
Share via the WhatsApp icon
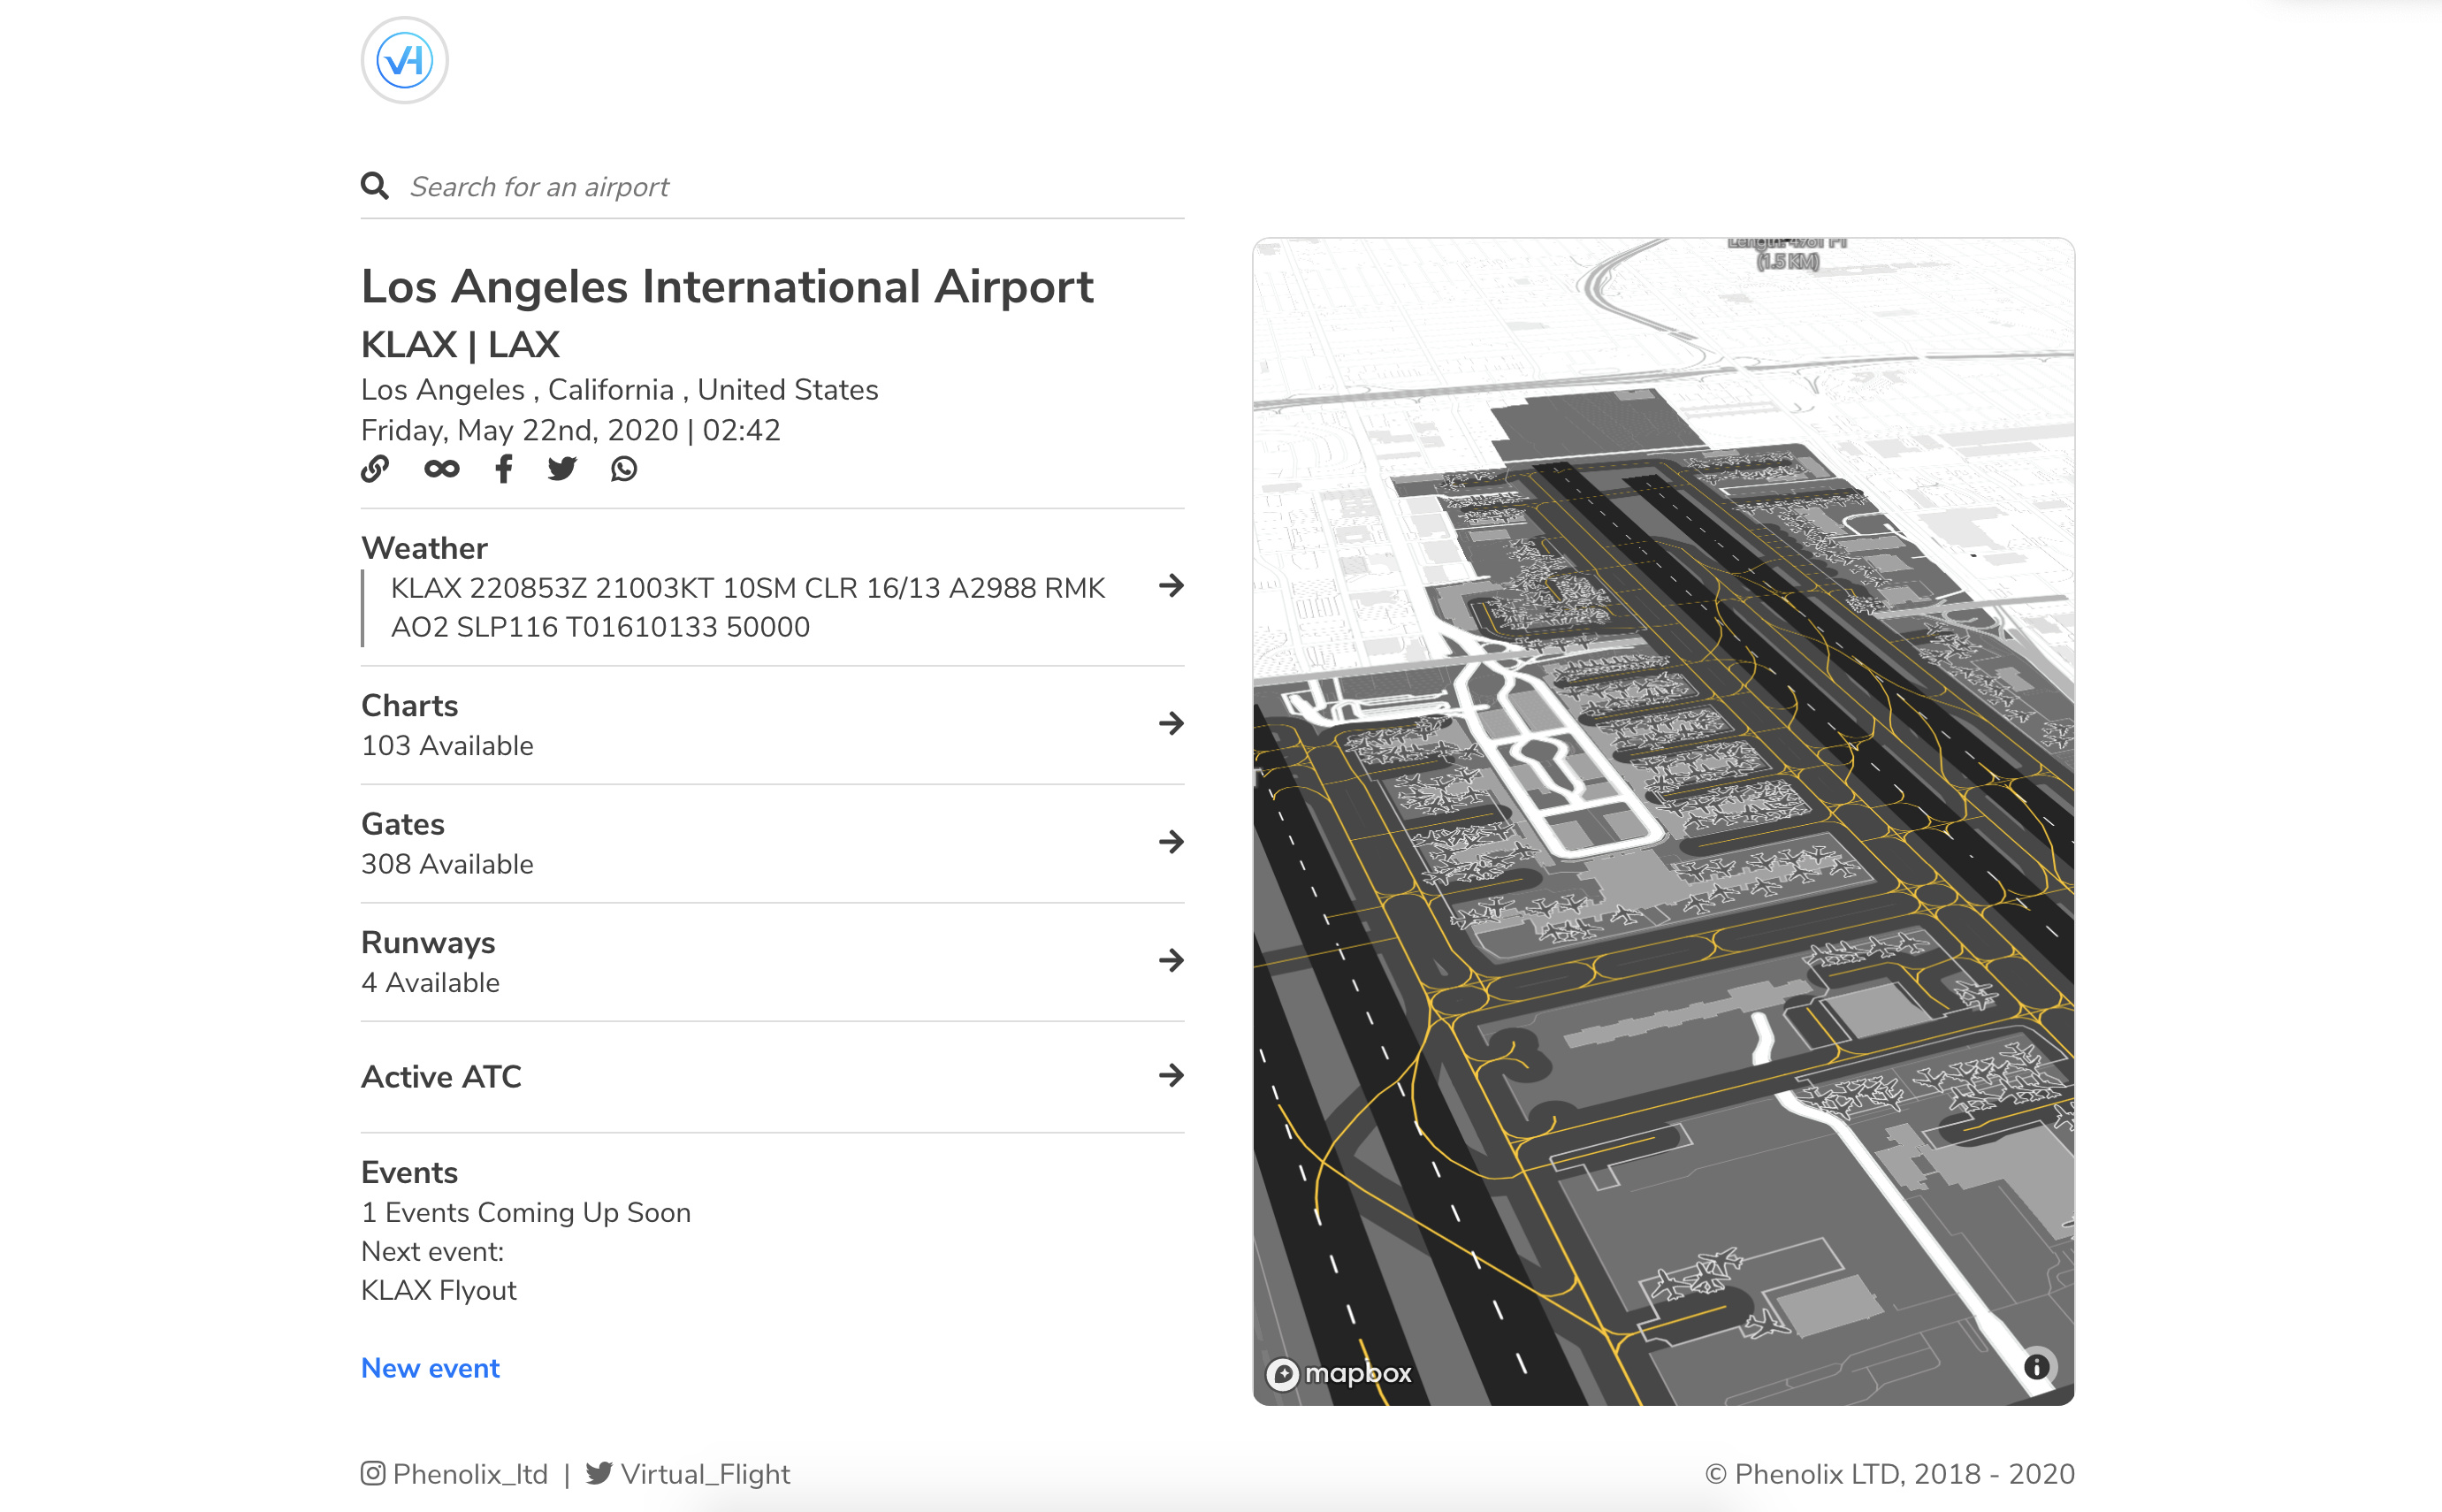624,468
